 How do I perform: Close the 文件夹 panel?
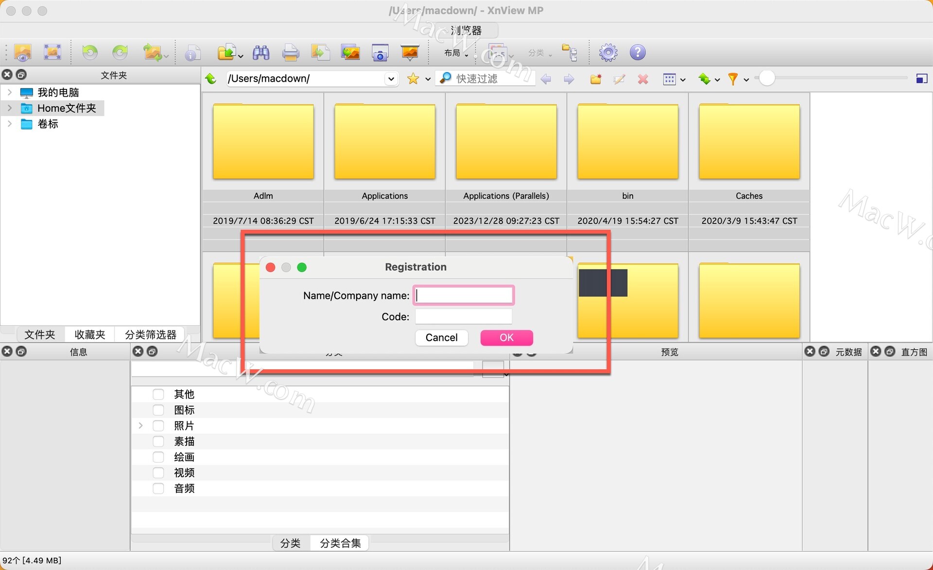[7, 74]
